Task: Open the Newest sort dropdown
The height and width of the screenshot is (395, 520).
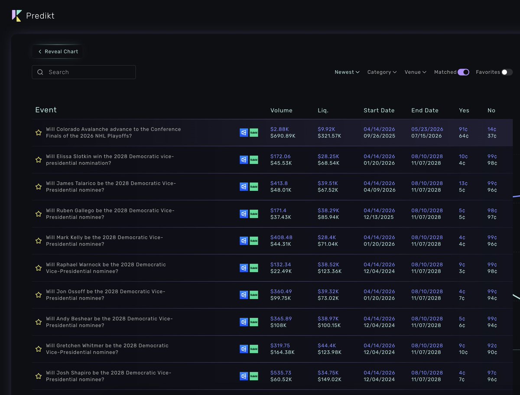Action: point(347,72)
